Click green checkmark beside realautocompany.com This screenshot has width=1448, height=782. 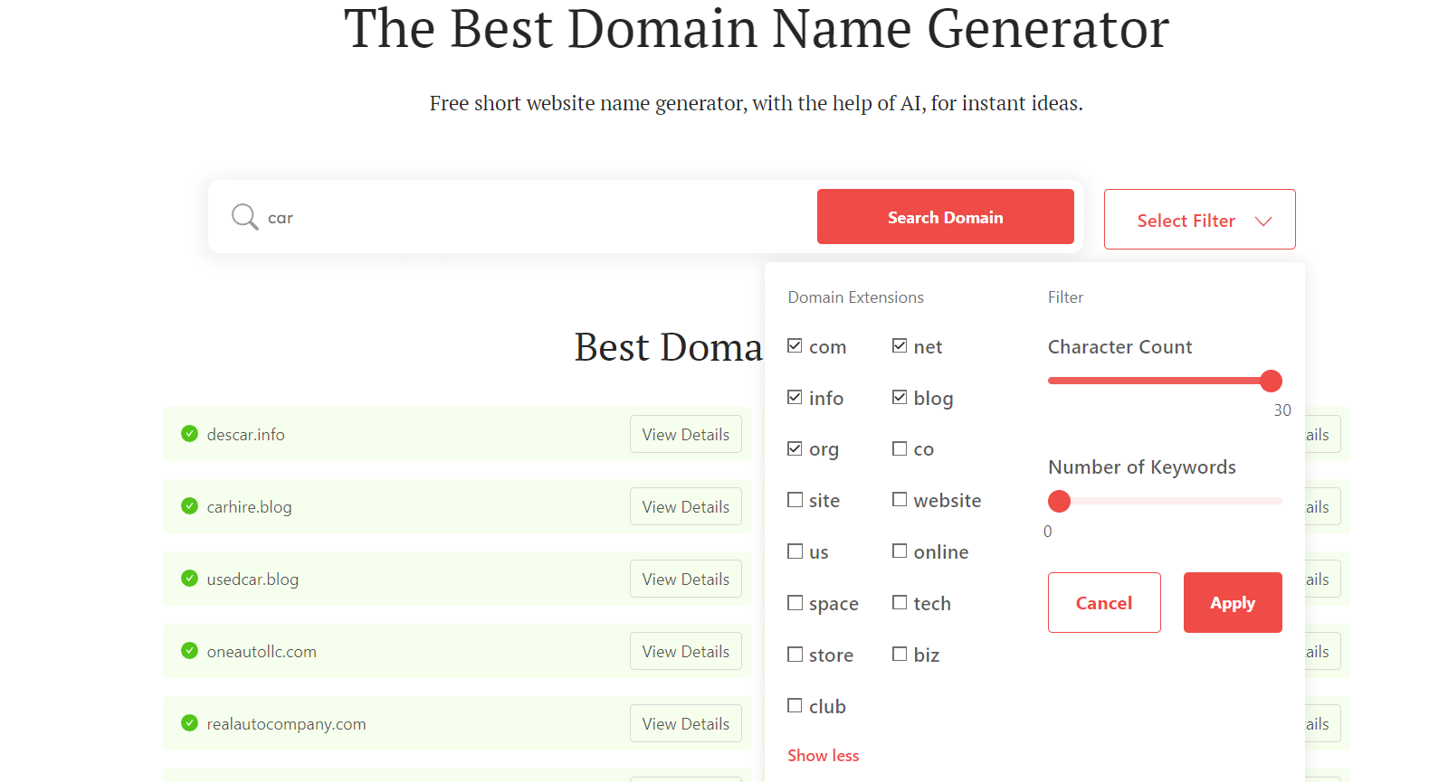(189, 723)
